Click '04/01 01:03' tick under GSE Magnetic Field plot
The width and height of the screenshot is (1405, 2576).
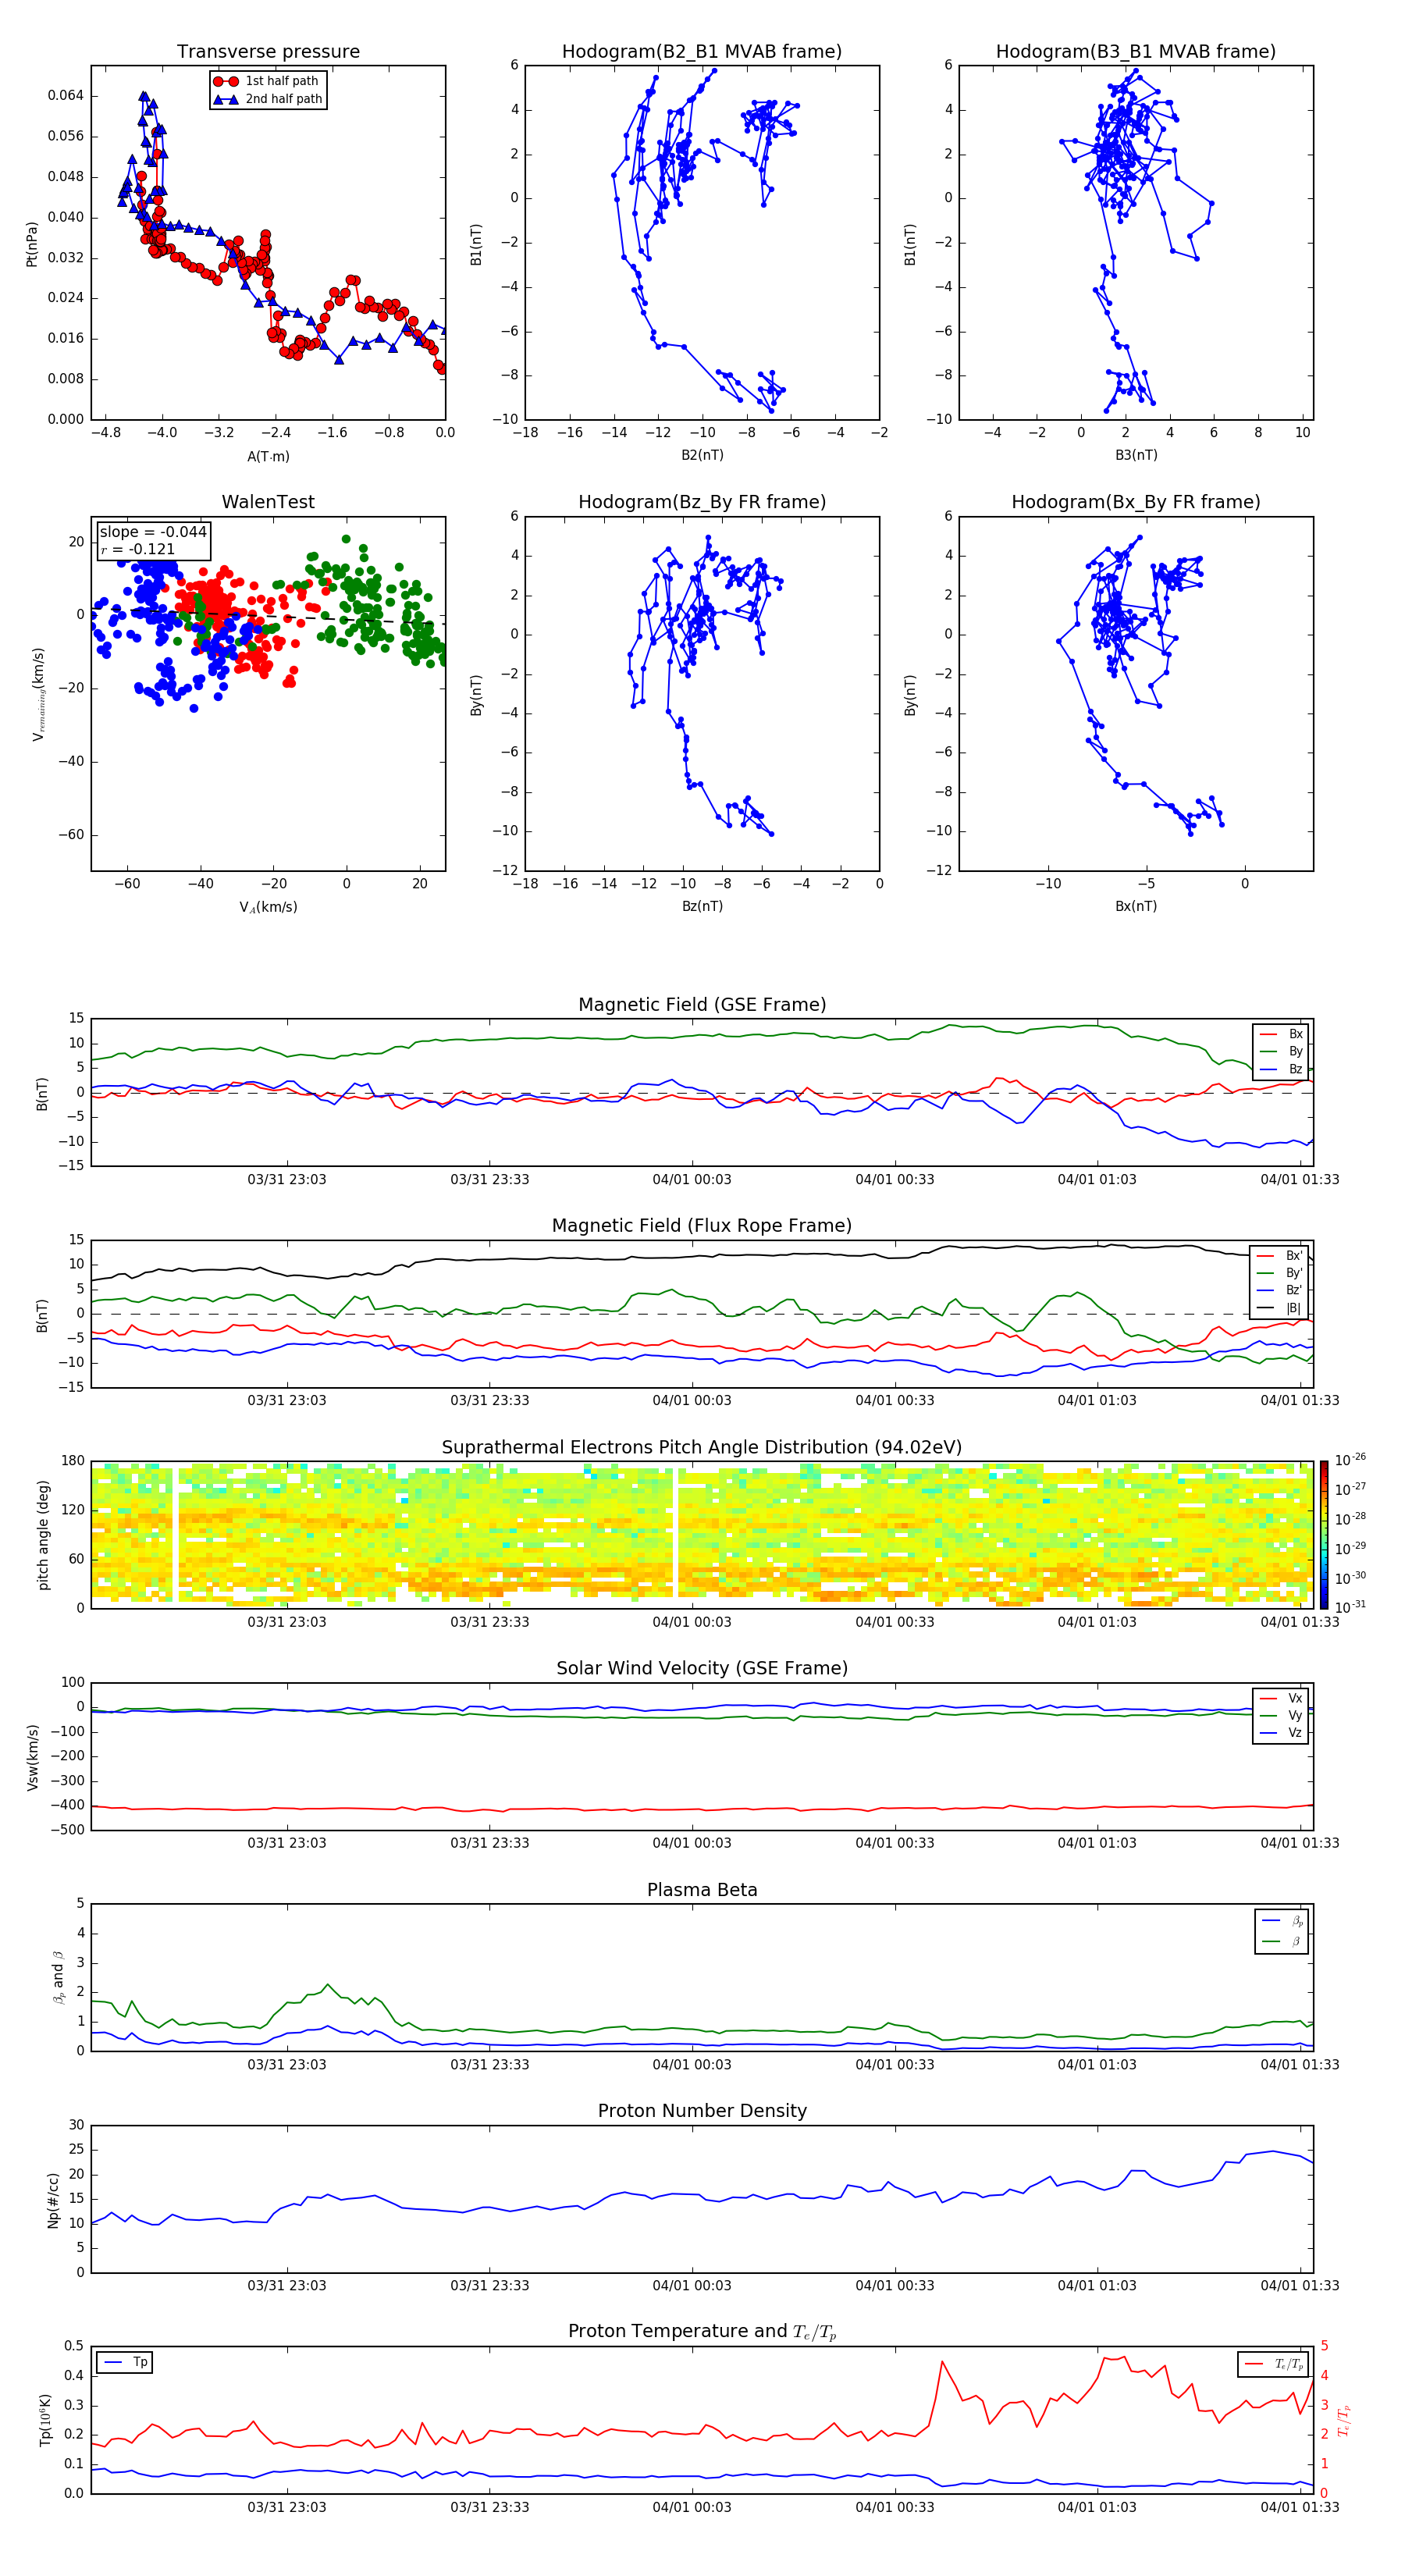pyautogui.click(x=1097, y=1179)
